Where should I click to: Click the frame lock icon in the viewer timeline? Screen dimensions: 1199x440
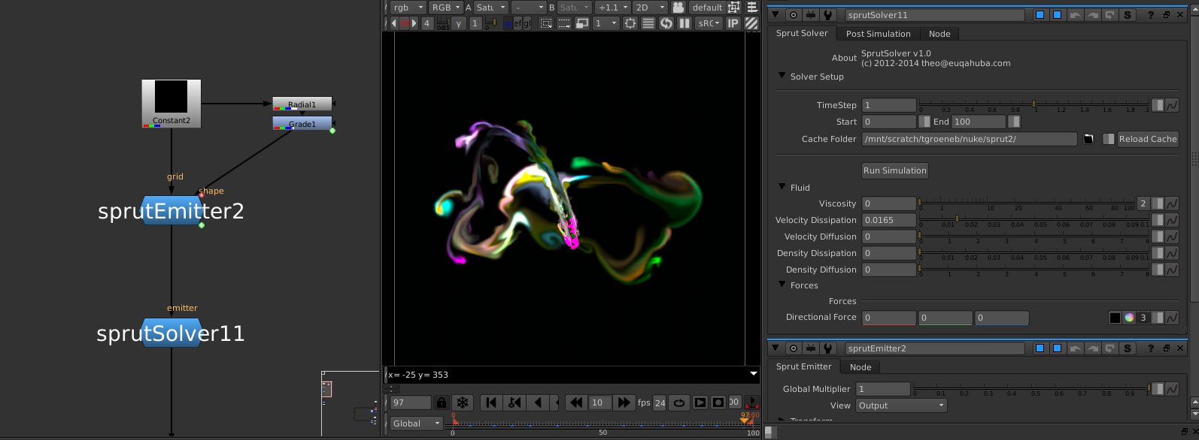[x=442, y=403]
